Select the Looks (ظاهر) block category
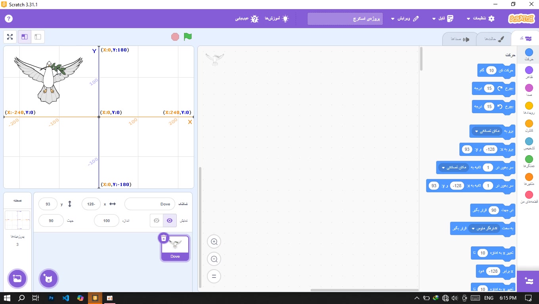The width and height of the screenshot is (539, 304). tap(529, 73)
